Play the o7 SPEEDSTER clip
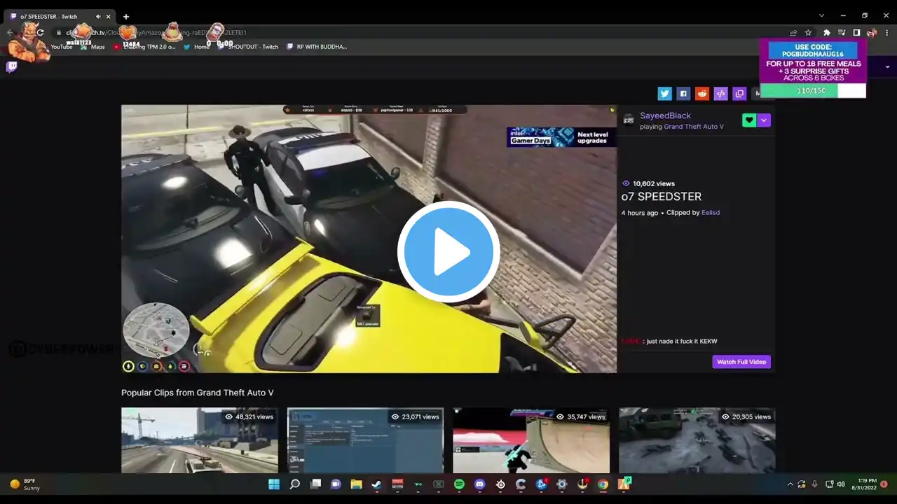The image size is (897, 504). point(448,252)
